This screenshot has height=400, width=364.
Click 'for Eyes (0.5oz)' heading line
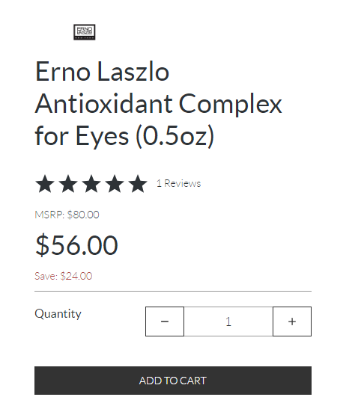[x=124, y=137]
